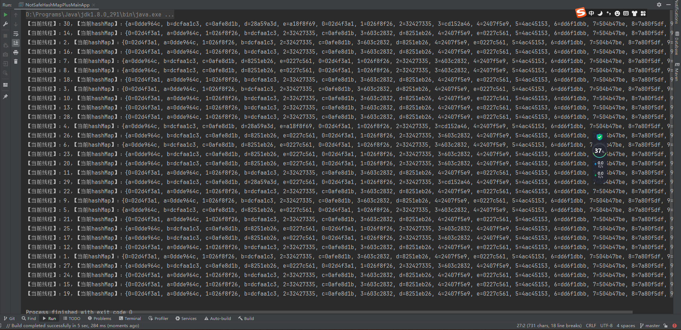The height and width of the screenshot is (330, 681).
Task: Select the NotSafeHashMapPlusMainApp run tab
Action: (x=57, y=5)
